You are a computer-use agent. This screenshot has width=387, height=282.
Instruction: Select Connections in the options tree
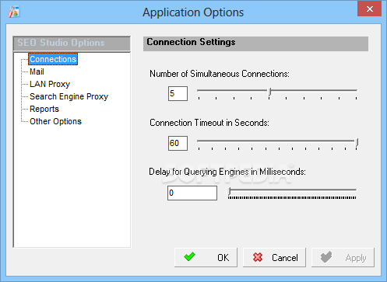[x=53, y=59]
